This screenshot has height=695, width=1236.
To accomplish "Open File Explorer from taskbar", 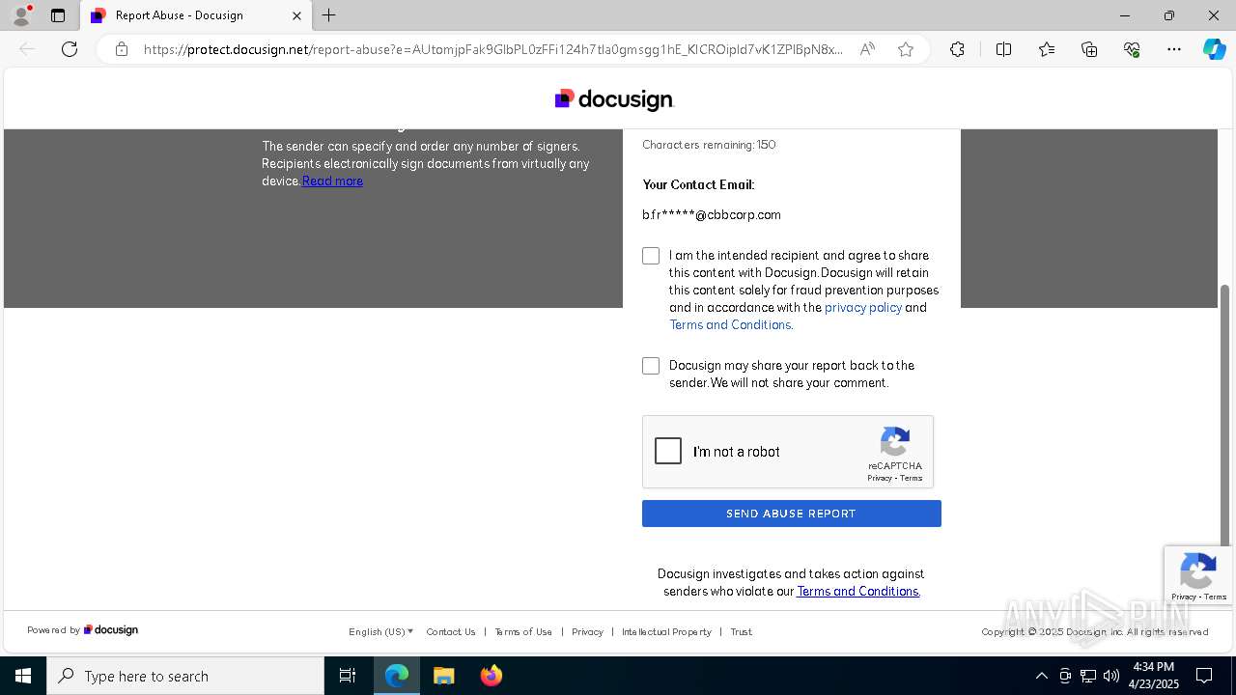I will click(443, 676).
